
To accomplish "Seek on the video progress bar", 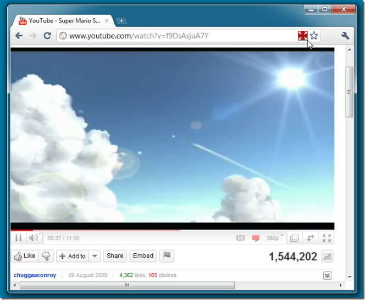I will pos(172,230).
